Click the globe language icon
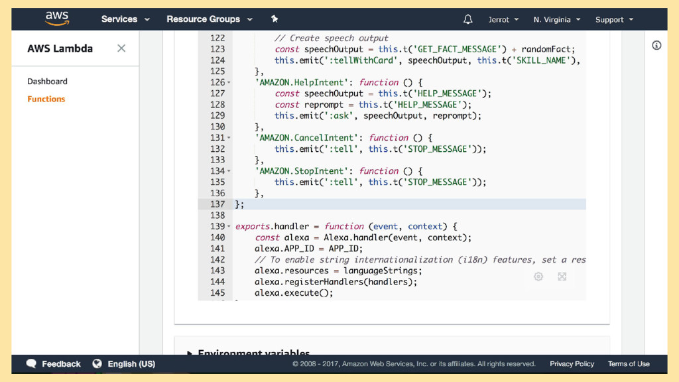The height and width of the screenshot is (382, 679). [97, 363]
